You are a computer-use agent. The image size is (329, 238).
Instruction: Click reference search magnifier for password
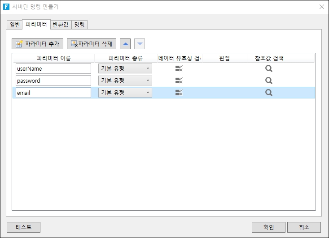click(x=269, y=81)
